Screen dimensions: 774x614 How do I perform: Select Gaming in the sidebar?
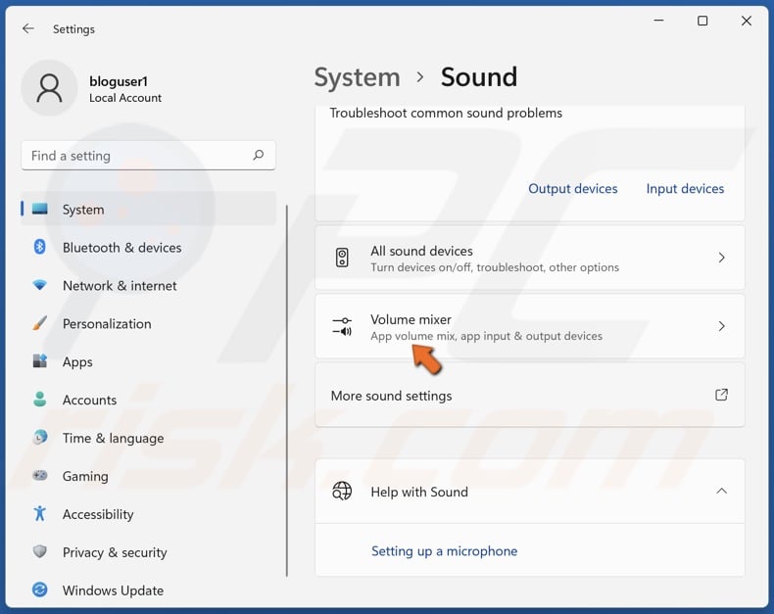coord(148,476)
